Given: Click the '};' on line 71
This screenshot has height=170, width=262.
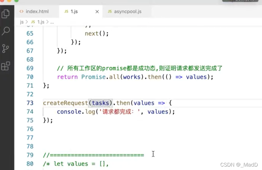Looking at the screenshot, I should coord(46,86).
